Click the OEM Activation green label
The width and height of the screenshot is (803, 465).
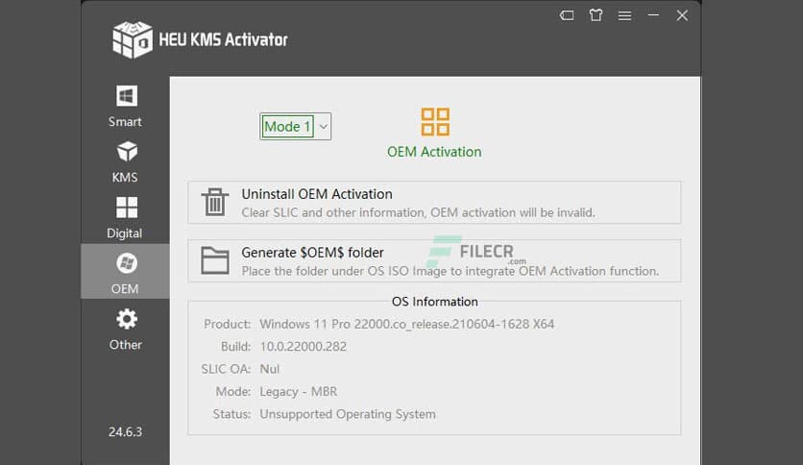pyautogui.click(x=434, y=152)
